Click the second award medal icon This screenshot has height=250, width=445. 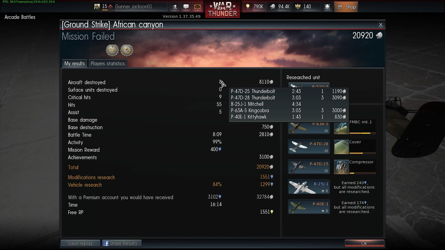tap(127, 50)
